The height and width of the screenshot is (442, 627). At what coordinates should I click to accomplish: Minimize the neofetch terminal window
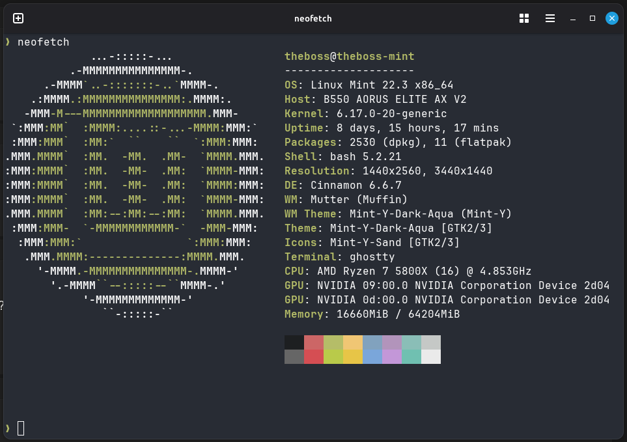pyautogui.click(x=572, y=19)
